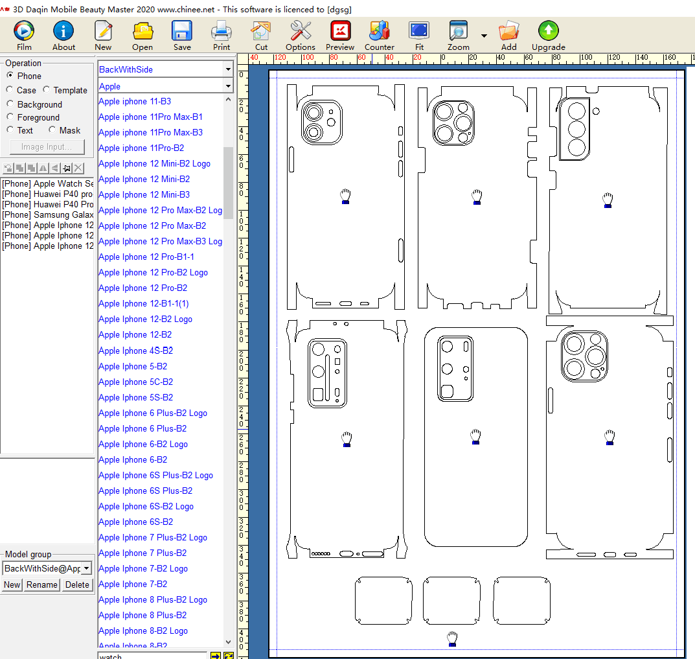Expand the BackWithSide dropdown
The width and height of the screenshot is (695, 659).
pyautogui.click(x=228, y=69)
